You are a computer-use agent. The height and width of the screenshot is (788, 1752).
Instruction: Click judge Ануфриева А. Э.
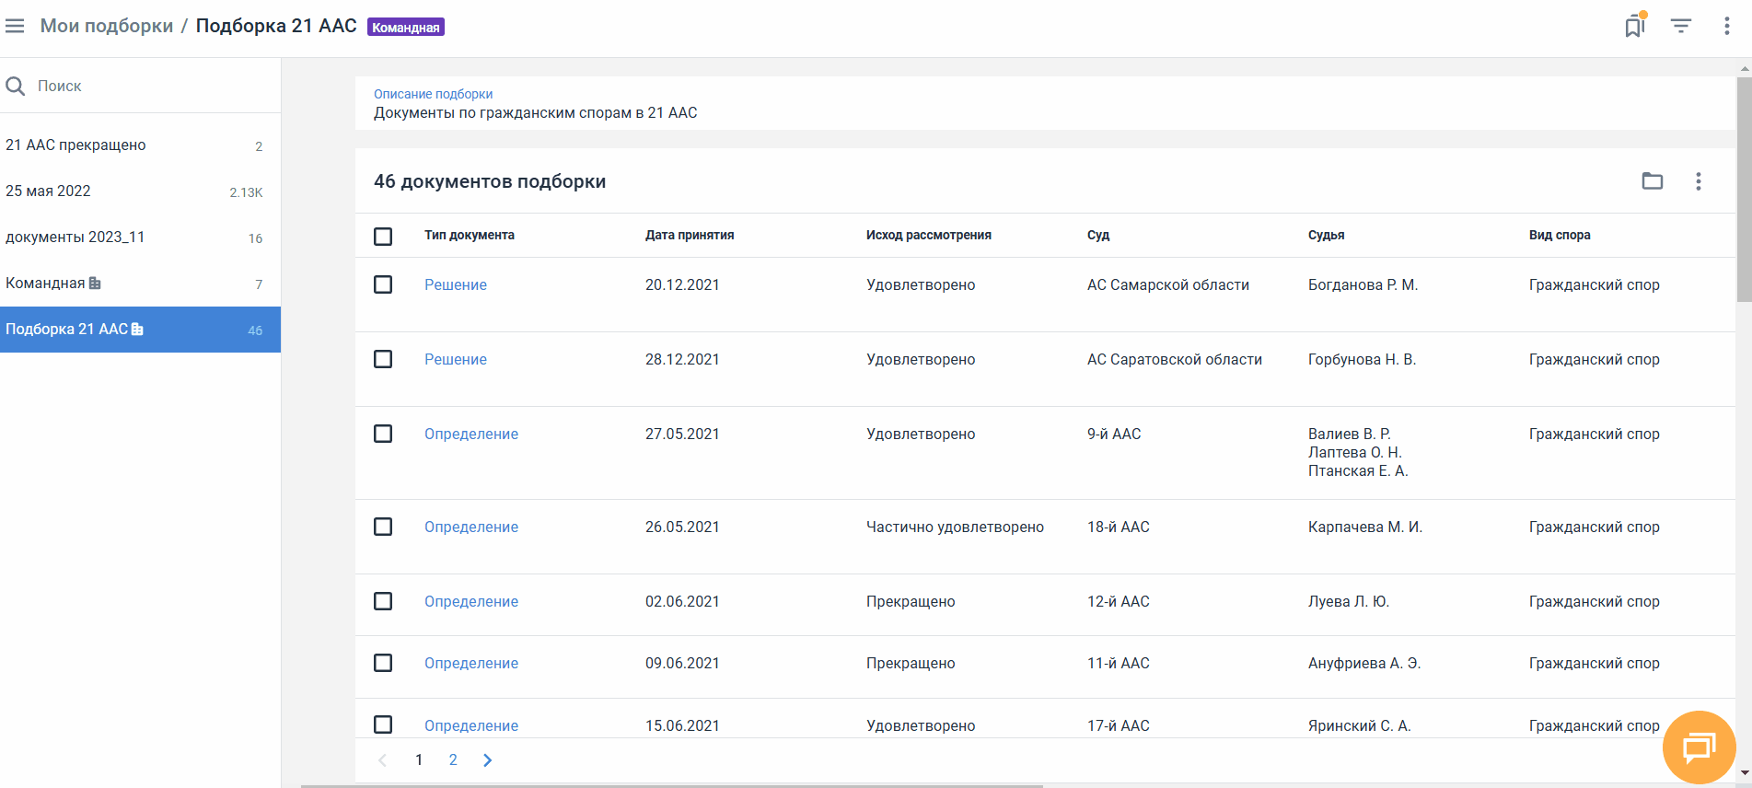click(x=1364, y=664)
